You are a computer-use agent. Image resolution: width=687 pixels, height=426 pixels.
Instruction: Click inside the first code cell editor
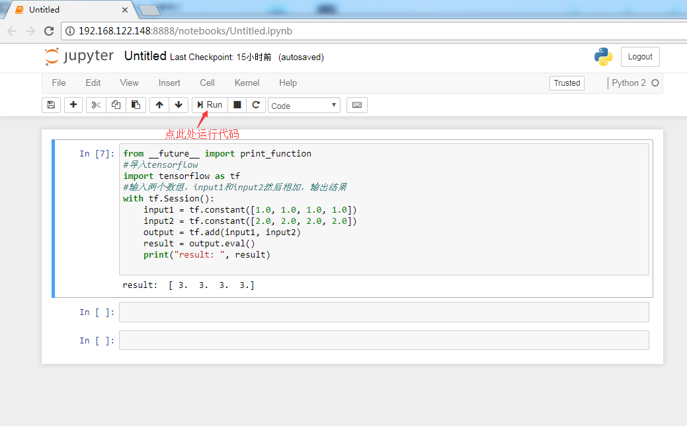click(x=384, y=209)
